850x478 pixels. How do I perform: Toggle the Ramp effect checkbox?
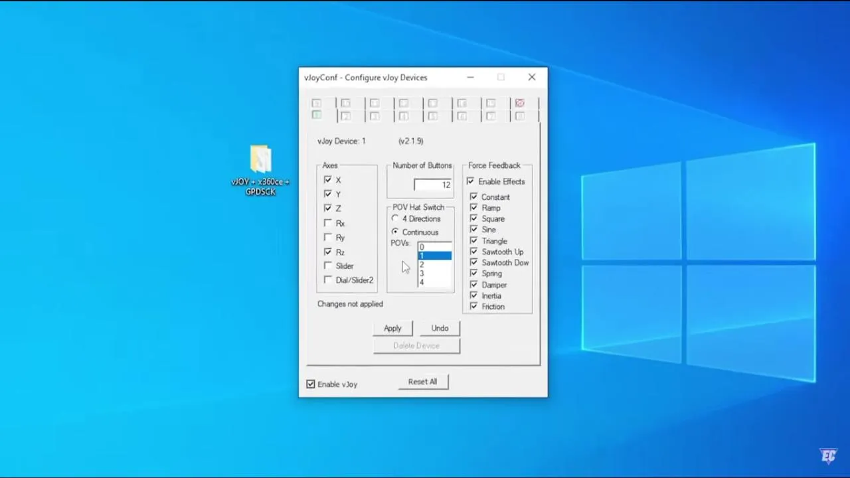(x=473, y=208)
